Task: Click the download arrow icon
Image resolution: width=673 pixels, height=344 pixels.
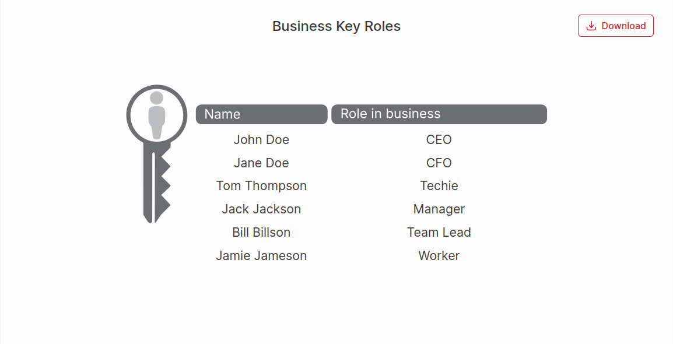Action: pyautogui.click(x=591, y=26)
